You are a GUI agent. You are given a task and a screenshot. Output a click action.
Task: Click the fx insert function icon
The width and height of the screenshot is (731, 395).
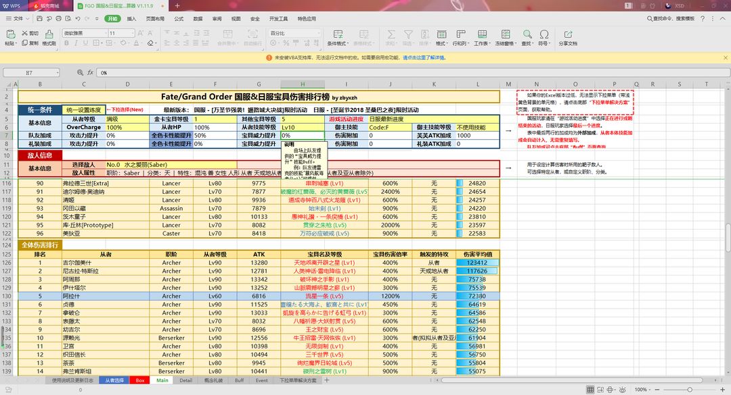click(x=90, y=72)
